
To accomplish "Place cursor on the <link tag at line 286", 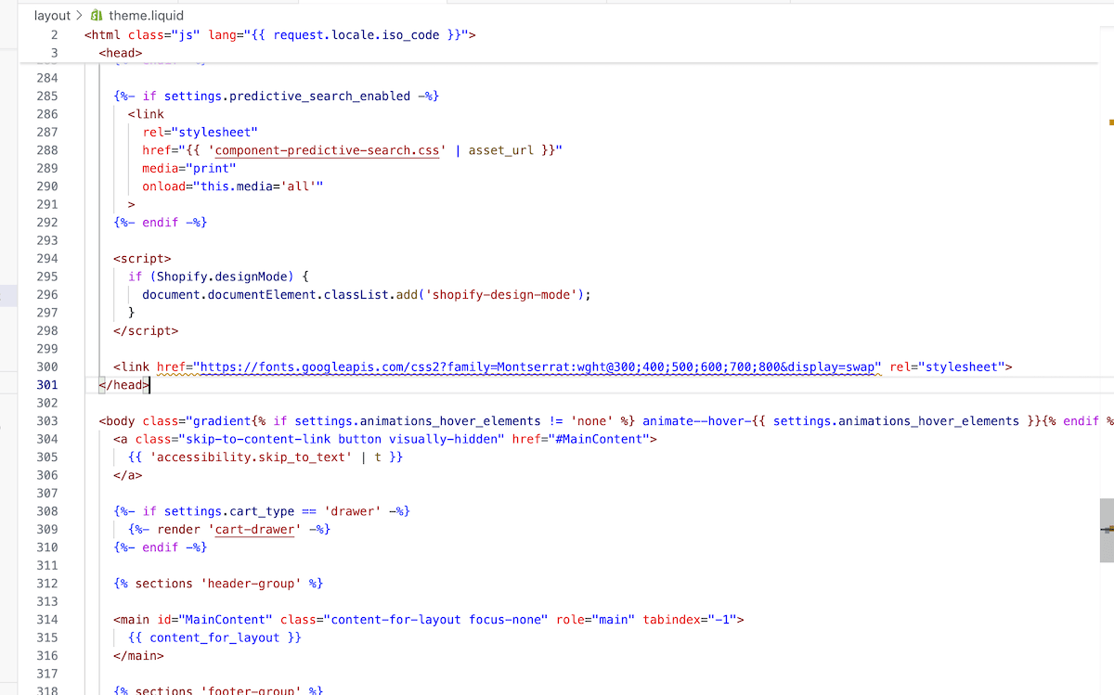I will coord(146,114).
